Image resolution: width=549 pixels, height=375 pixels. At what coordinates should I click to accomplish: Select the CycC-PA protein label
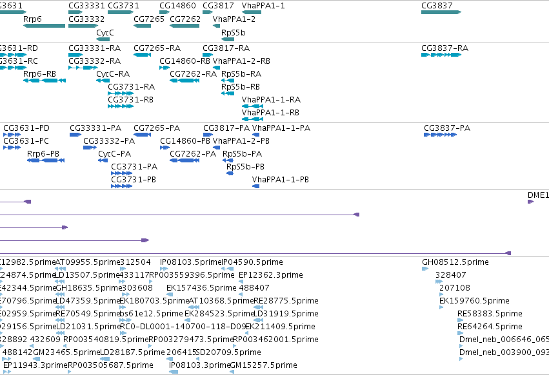coord(114,154)
